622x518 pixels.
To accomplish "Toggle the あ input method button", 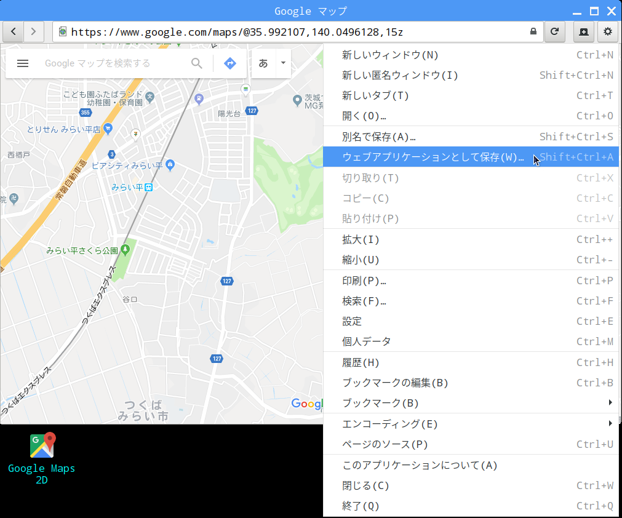I will [x=263, y=63].
